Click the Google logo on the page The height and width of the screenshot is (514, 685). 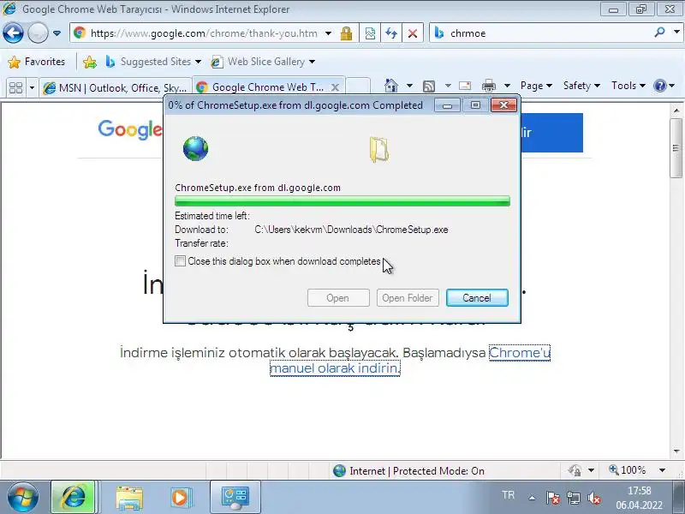click(130, 129)
